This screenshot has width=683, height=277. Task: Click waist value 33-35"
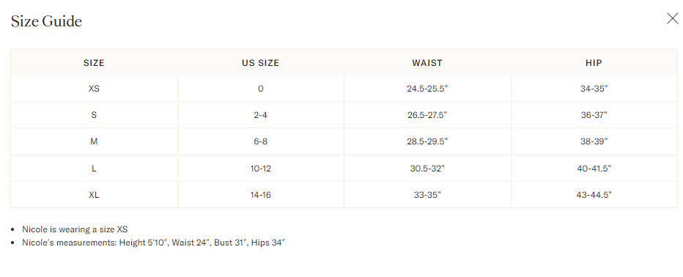point(427,195)
